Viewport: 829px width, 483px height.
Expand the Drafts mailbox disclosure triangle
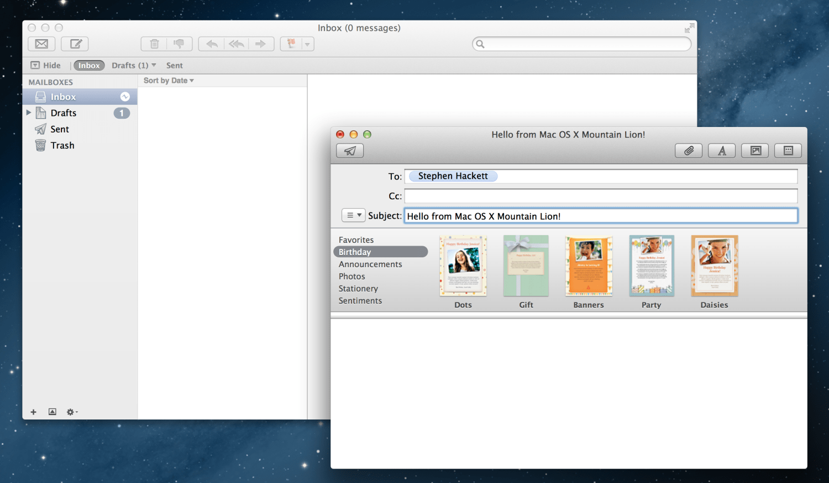point(29,113)
